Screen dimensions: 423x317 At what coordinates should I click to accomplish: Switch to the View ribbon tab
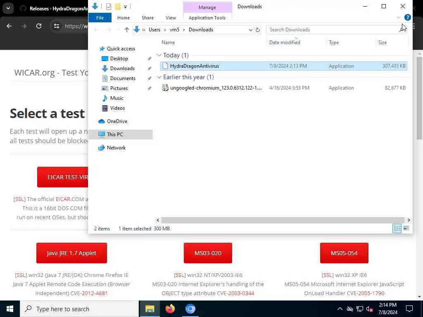171,18
